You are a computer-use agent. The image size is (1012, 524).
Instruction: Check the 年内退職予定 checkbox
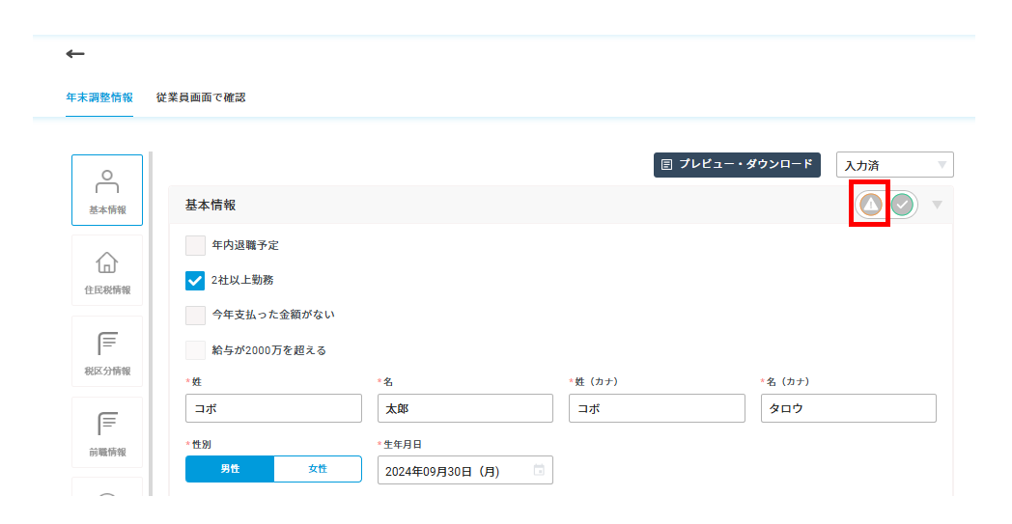[x=196, y=245]
